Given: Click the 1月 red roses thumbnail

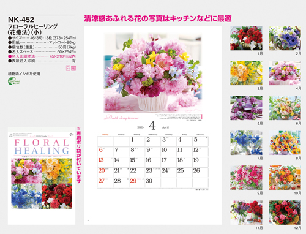Looking at the screenshot, I should pos(246,38).
